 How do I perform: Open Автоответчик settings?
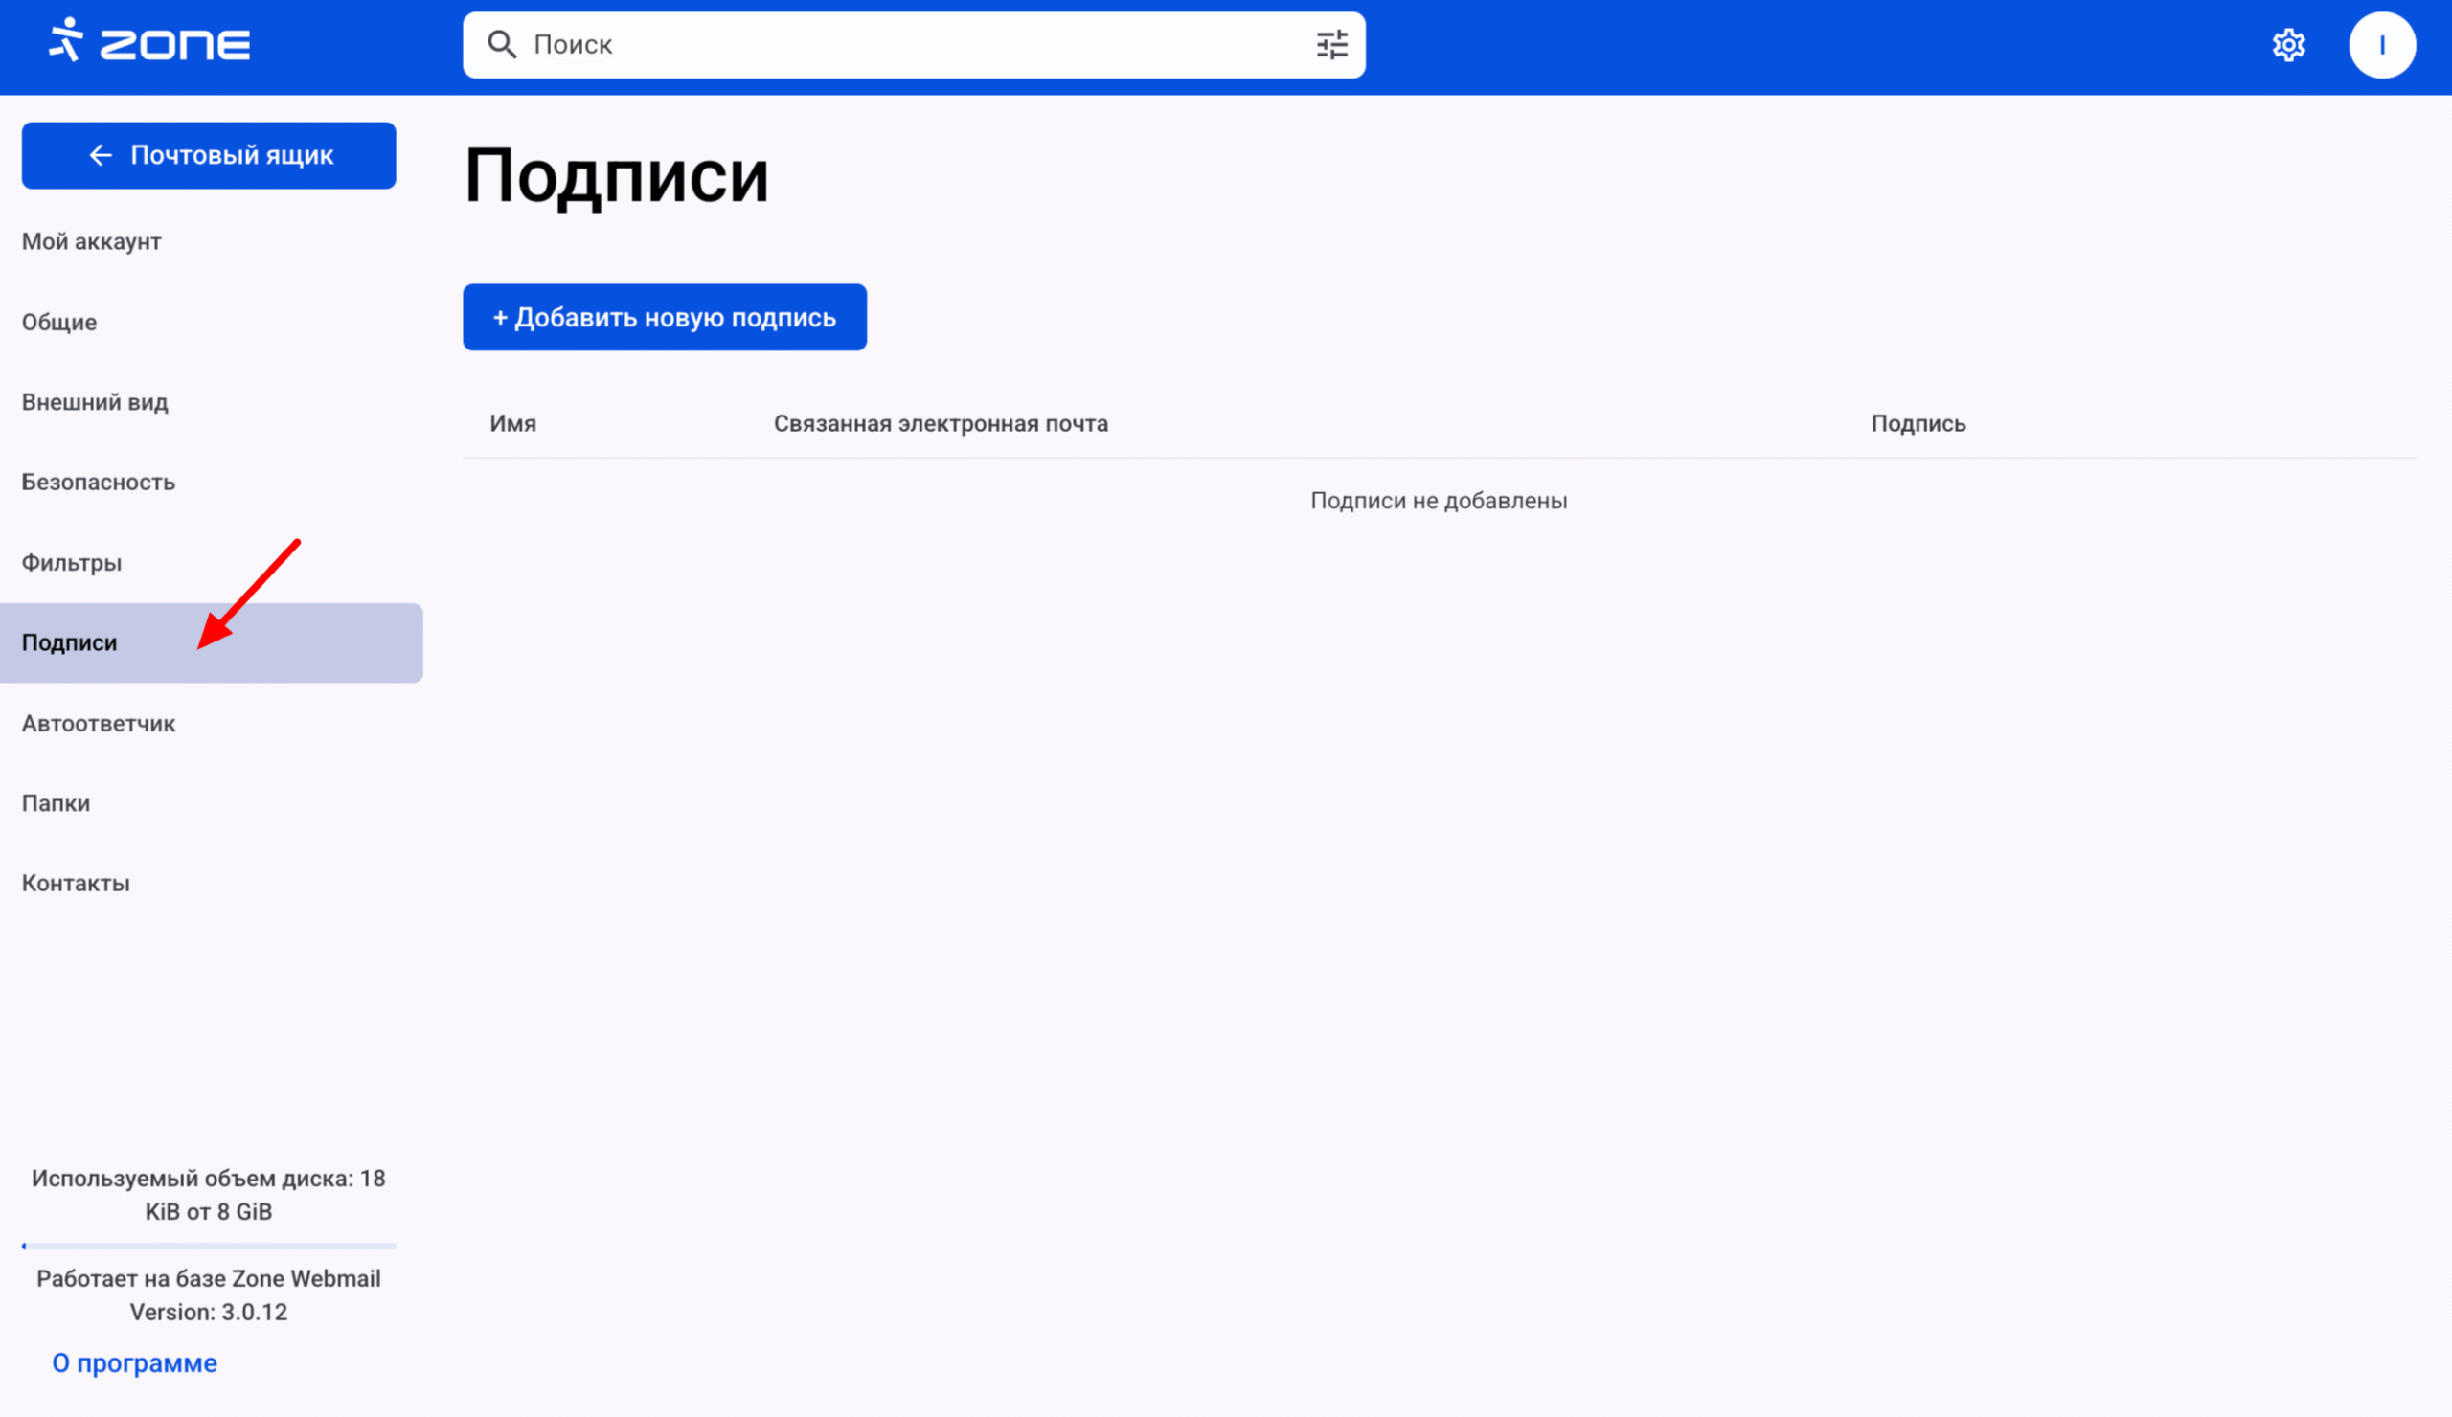(x=99, y=724)
